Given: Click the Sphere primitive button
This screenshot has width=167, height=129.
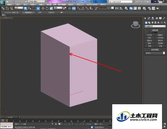Looking at the screenshot, I should point(150,38).
